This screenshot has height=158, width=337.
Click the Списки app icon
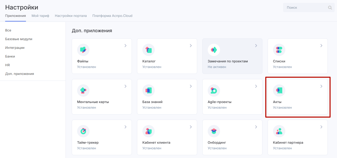(x=279, y=50)
